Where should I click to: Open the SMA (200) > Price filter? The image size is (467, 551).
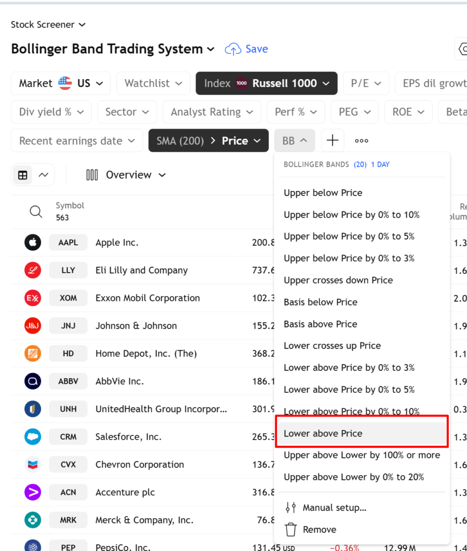click(x=208, y=140)
